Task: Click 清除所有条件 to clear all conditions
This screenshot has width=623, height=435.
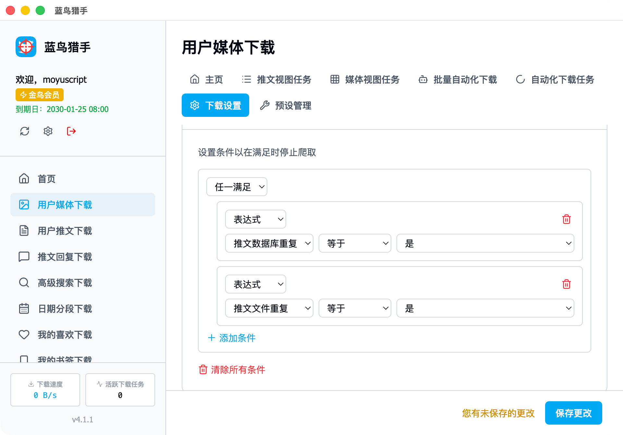Action: click(x=232, y=370)
